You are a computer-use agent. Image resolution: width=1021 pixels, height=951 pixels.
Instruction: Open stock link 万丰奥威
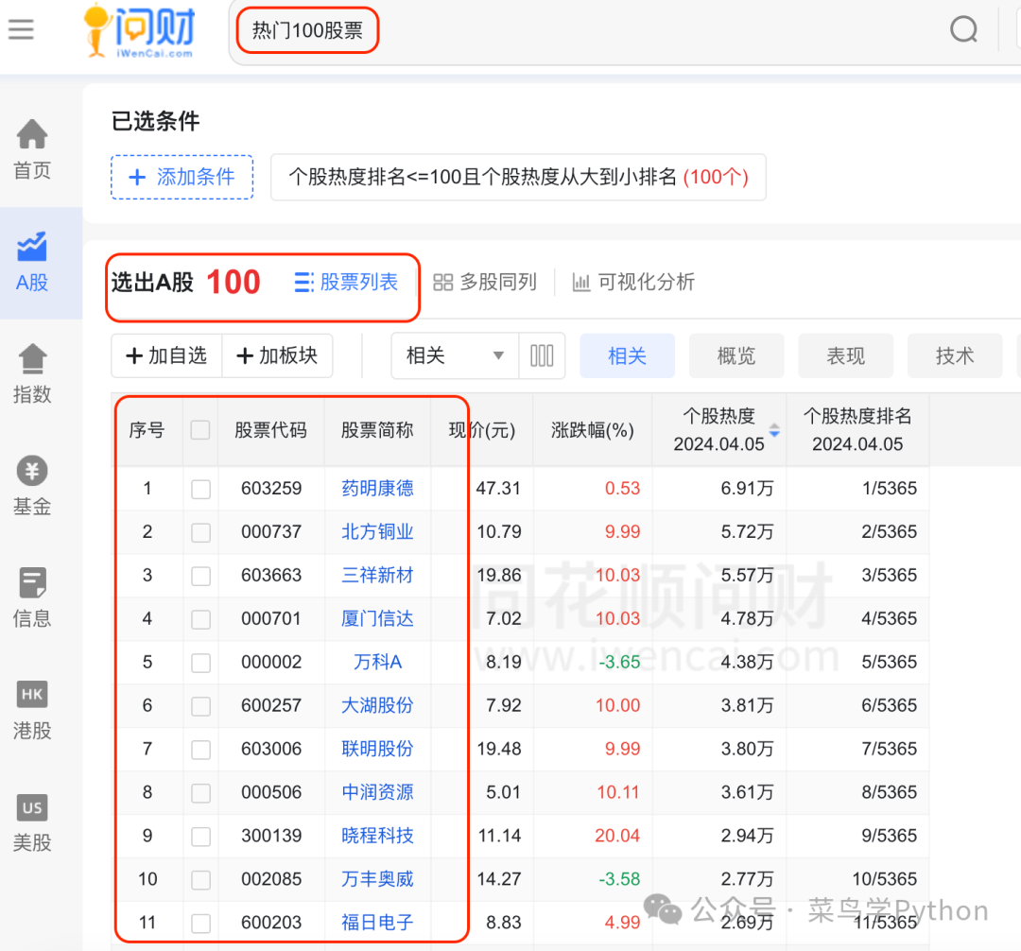377,879
